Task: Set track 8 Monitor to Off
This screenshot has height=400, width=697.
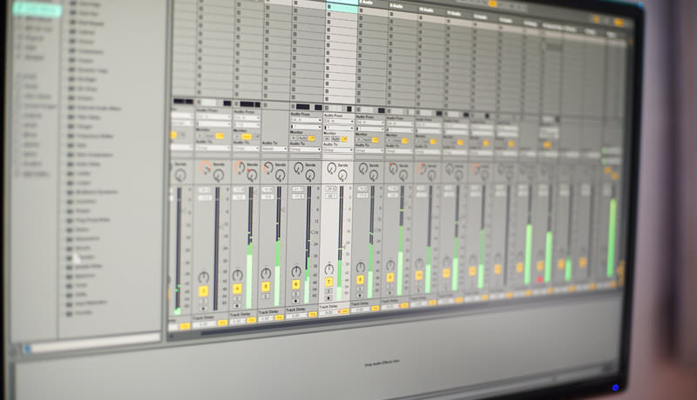Action: 376,140
